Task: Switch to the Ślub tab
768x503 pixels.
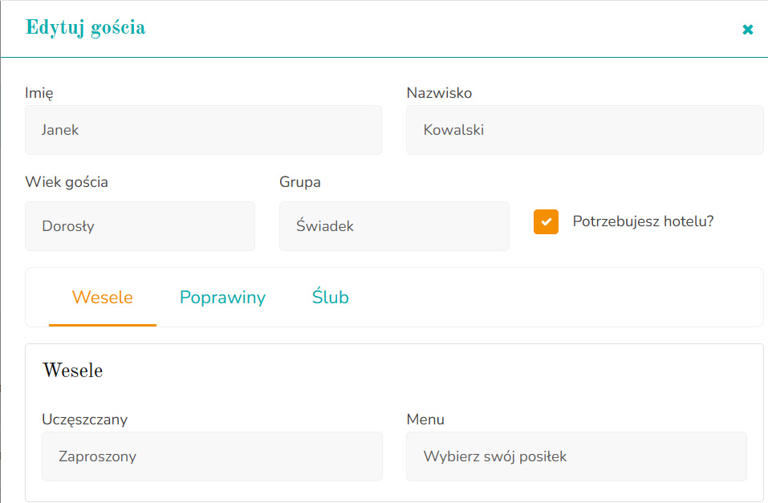Action: [330, 297]
